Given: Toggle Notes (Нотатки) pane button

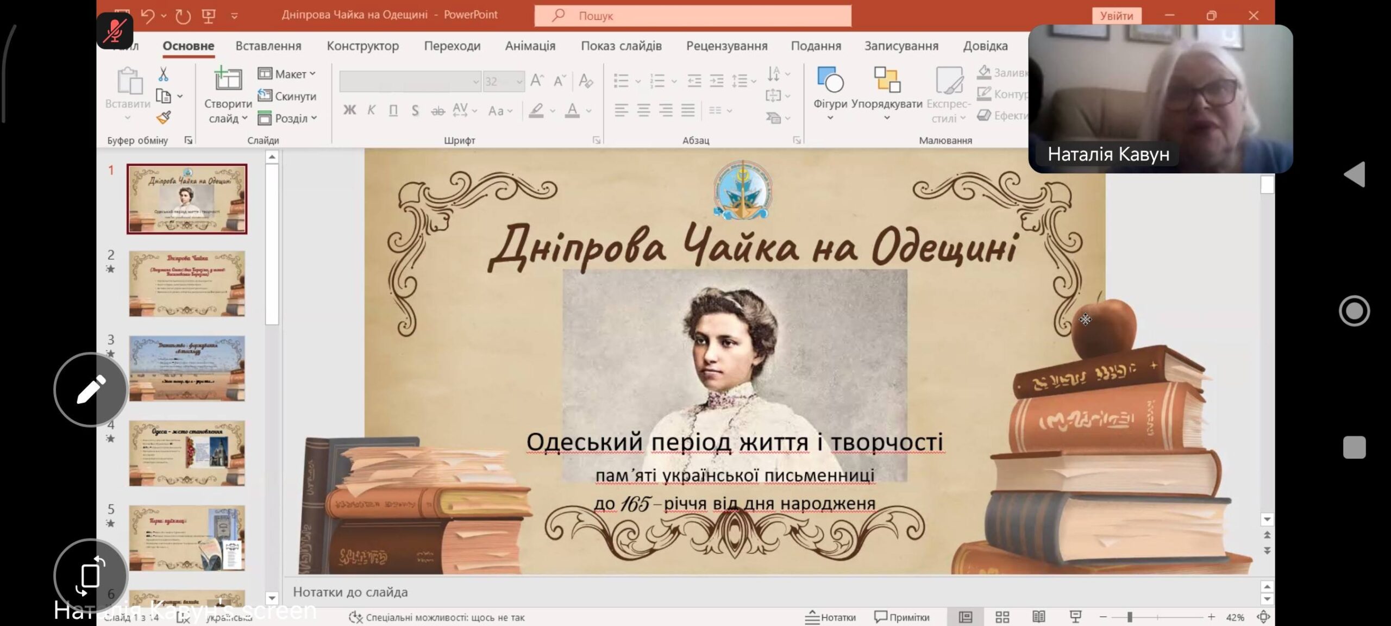Looking at the screenshot, I should coord(830,617).
